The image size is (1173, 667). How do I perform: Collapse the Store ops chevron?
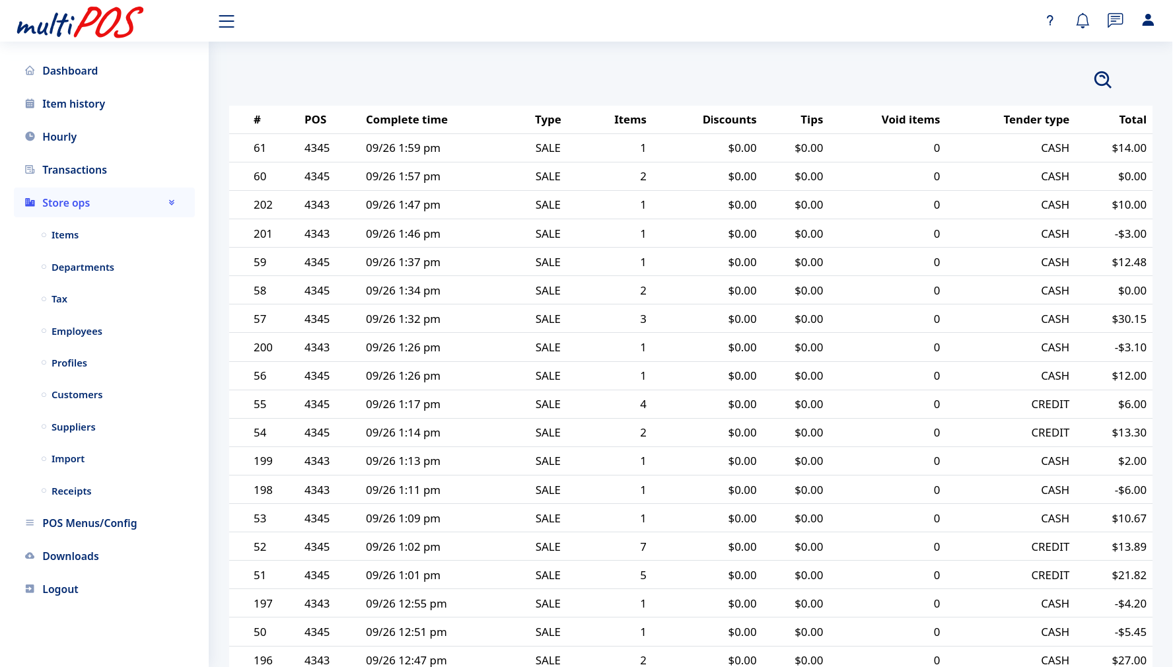(x=172, y=203)
